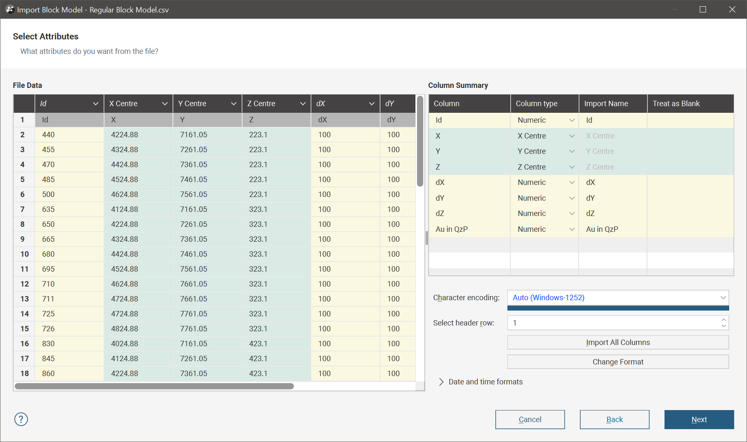Open the Z Centre column header dropdown

(303, 104)
